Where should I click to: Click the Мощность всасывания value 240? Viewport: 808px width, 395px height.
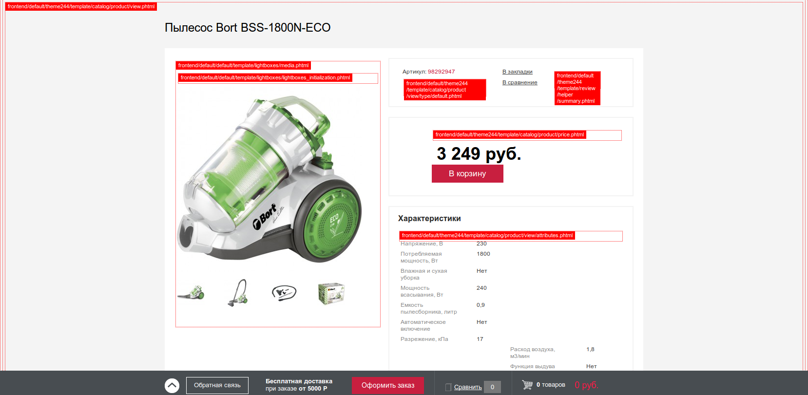tap(481, 288)
